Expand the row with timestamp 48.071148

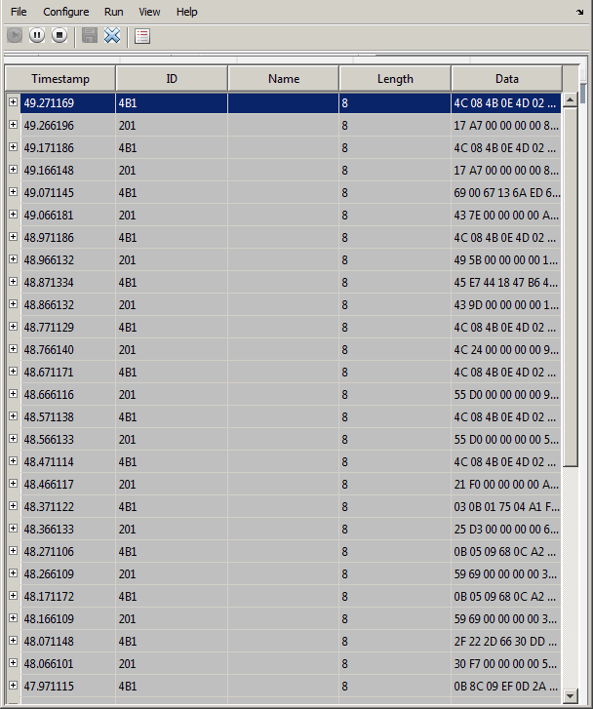coord(13,641)
